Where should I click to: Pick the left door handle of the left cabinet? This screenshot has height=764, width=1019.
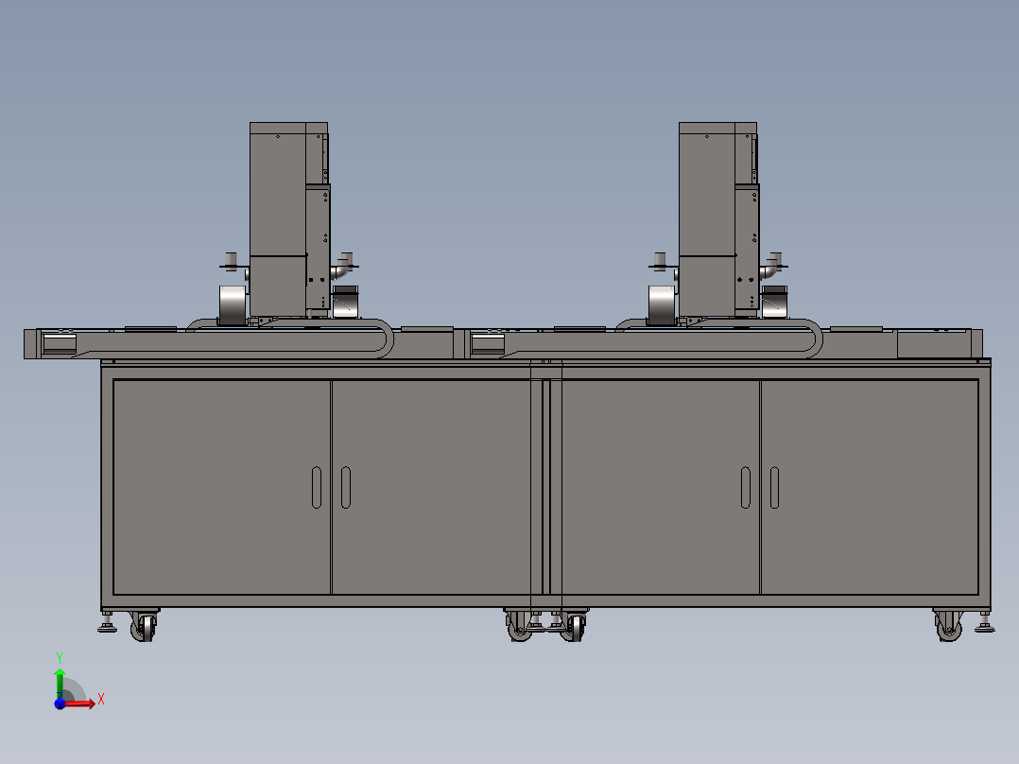coord(316,487)
